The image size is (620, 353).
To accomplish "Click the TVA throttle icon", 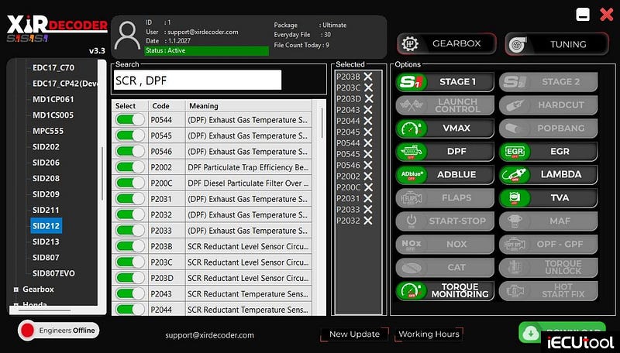I will click(x=514, y=198).
